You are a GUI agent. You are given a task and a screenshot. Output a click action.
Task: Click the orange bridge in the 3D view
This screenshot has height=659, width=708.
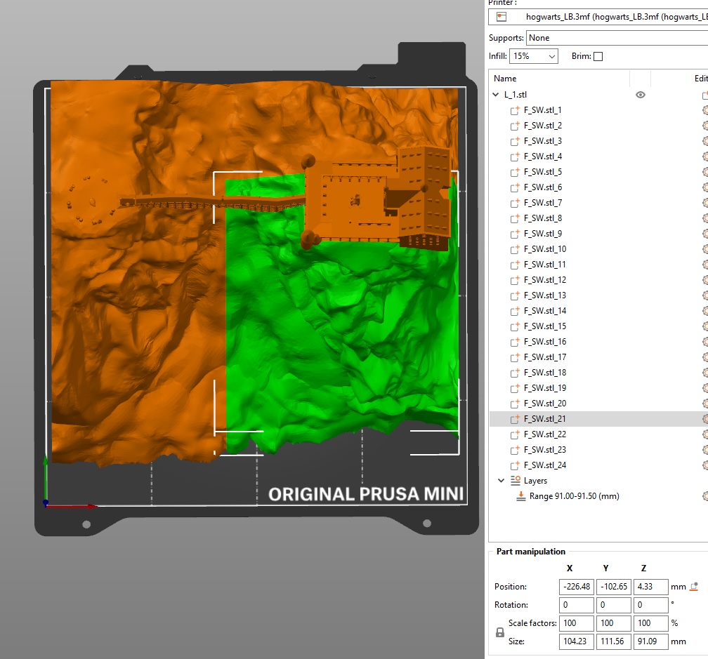pos(212,204)
